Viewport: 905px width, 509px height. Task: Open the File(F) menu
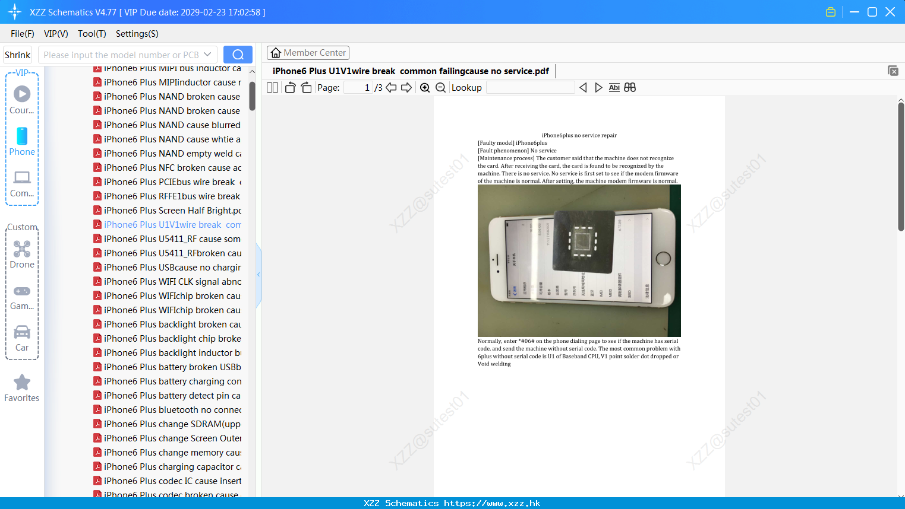click(x=23, y=34)
